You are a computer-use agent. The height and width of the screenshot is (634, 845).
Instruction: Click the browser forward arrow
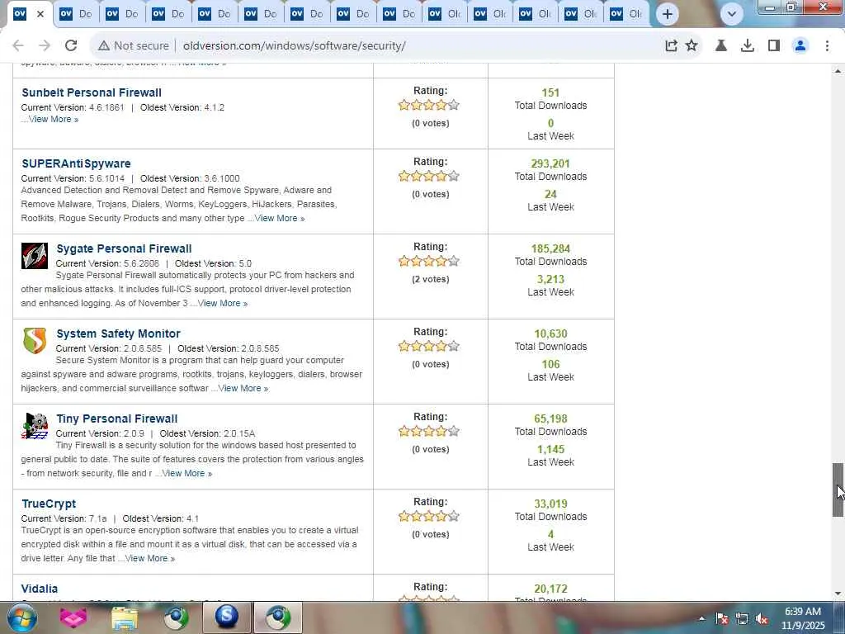point(45,46)
